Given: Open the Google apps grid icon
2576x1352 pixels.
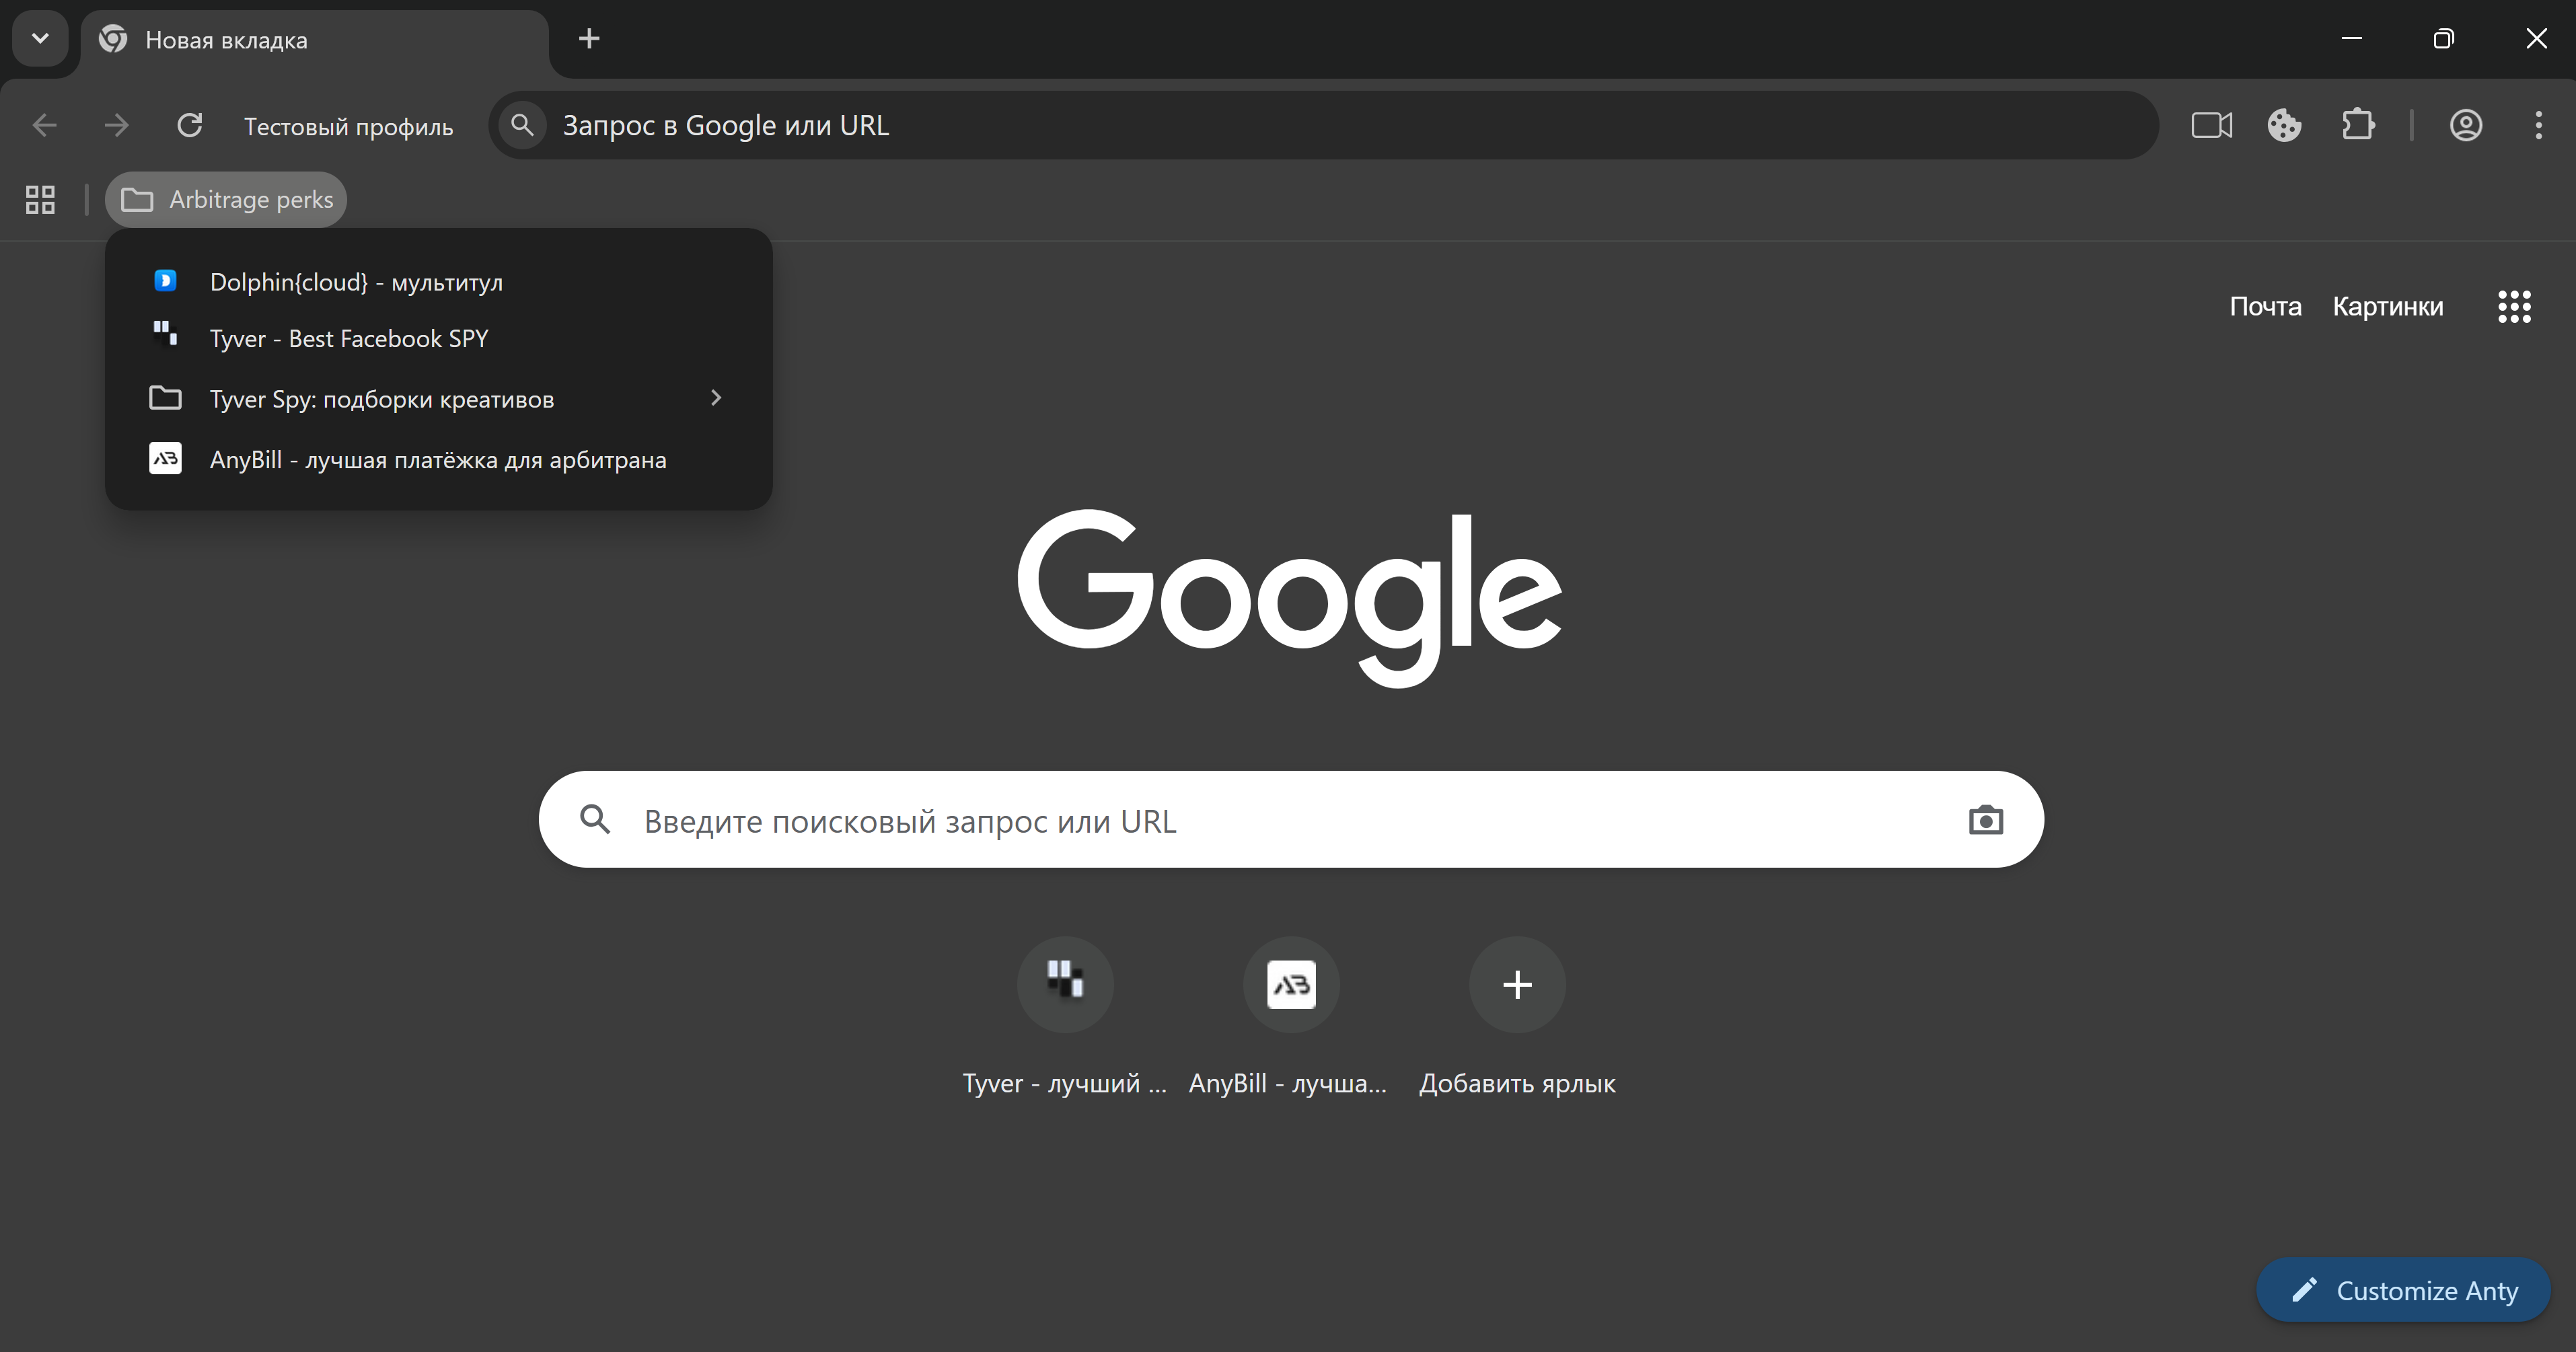Looking at the screenshot, I should (2514, 307).
